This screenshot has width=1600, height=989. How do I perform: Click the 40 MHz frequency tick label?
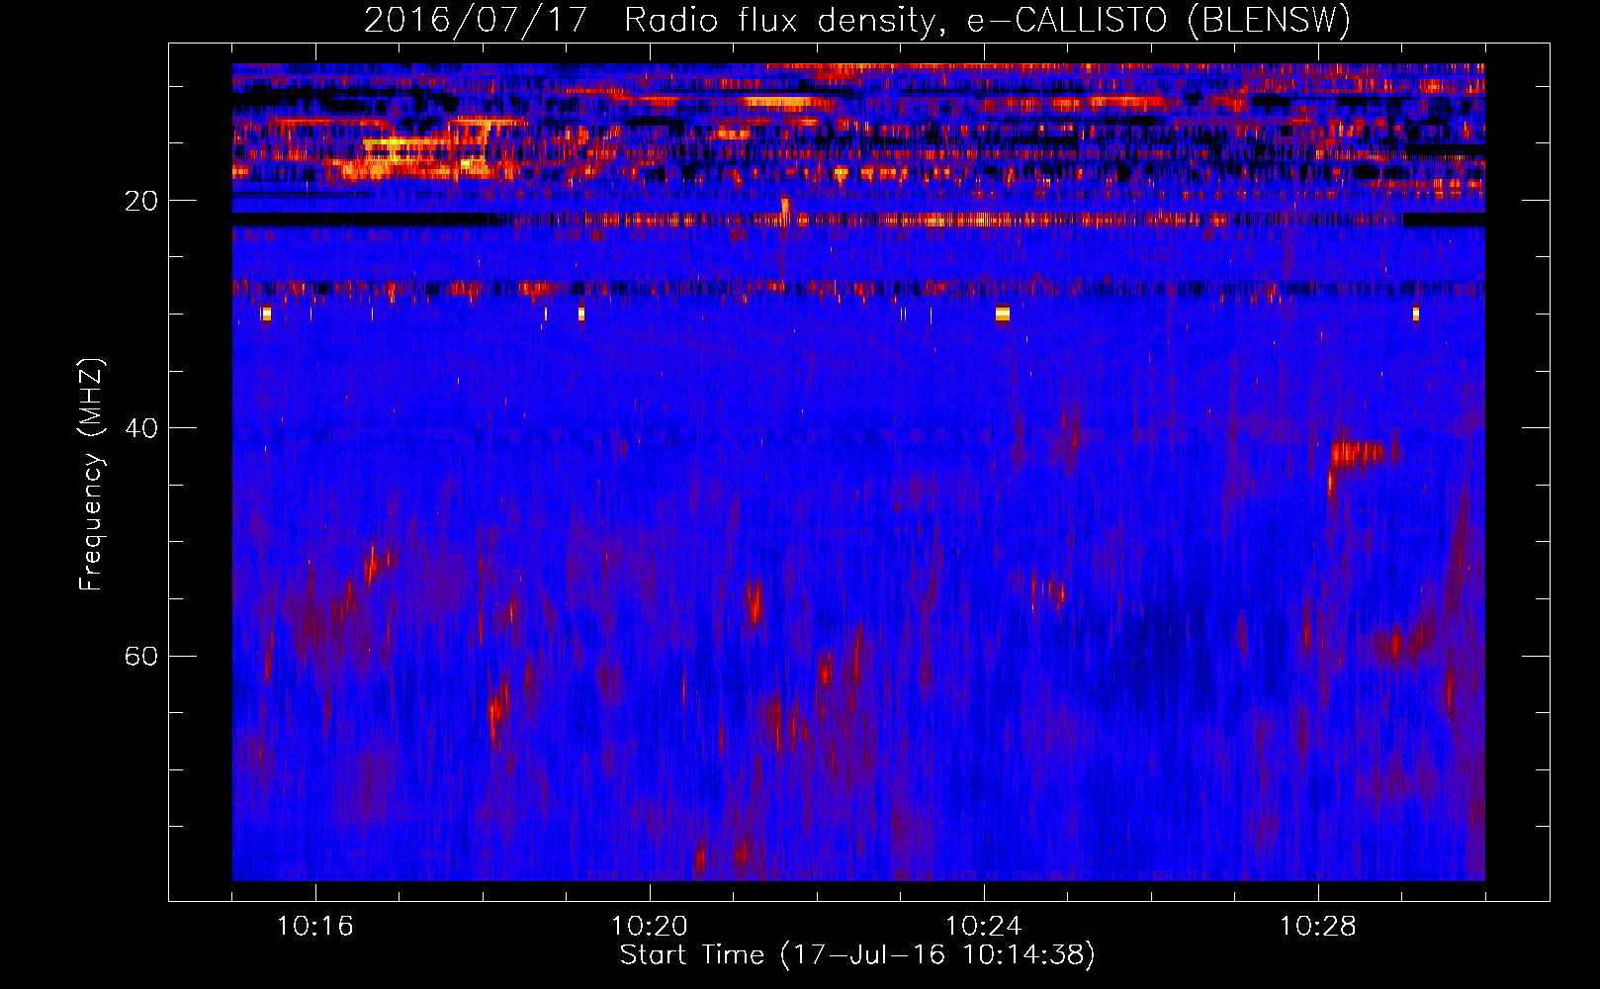[x=141, y=428]
